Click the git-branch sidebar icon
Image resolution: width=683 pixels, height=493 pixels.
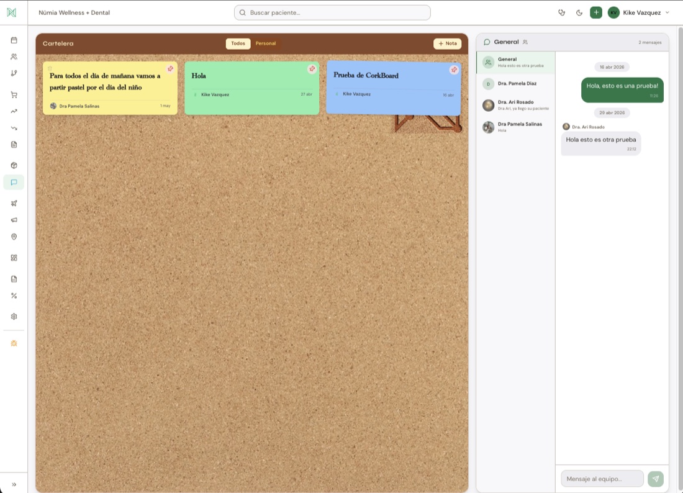click(x=14, y=73)
